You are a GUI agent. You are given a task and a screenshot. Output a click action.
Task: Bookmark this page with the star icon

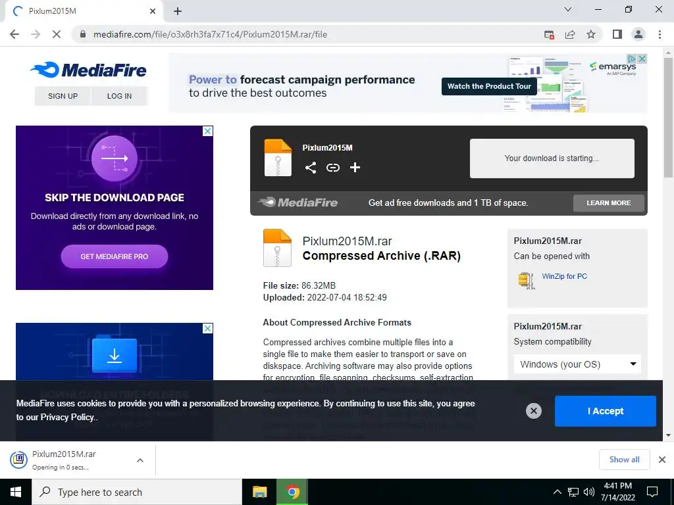[x=591, y=34]
